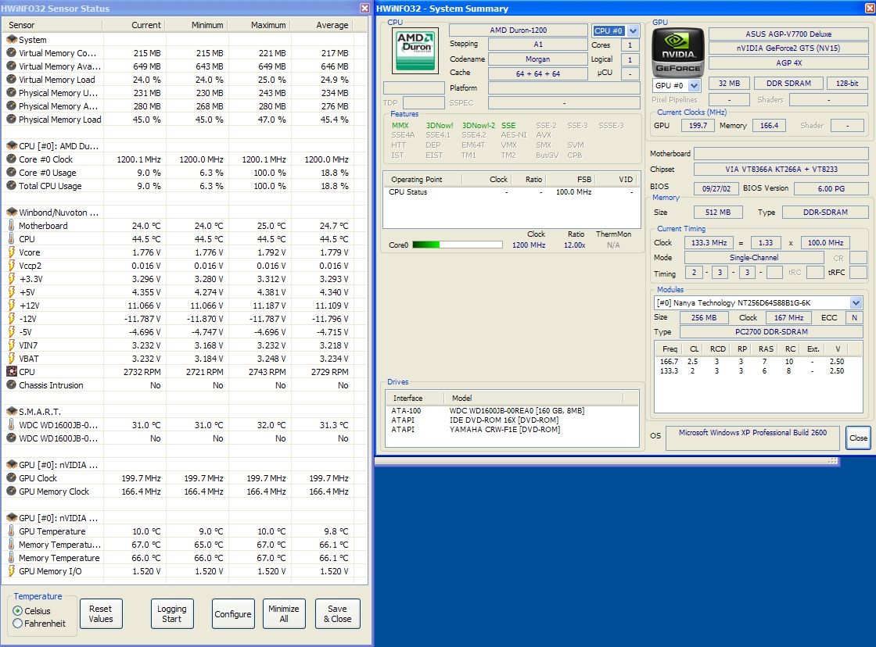Click the nVIDIA GeForce2 GTS (NV15) field
This screenshot has height=647, width=876.
point(788,48)
